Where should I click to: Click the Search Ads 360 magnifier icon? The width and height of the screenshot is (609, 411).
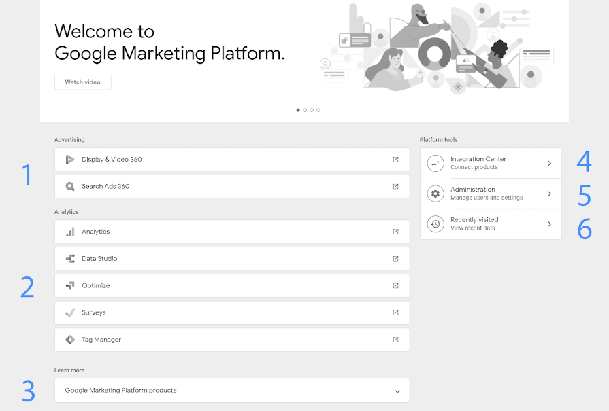click(x=69, y=187)
